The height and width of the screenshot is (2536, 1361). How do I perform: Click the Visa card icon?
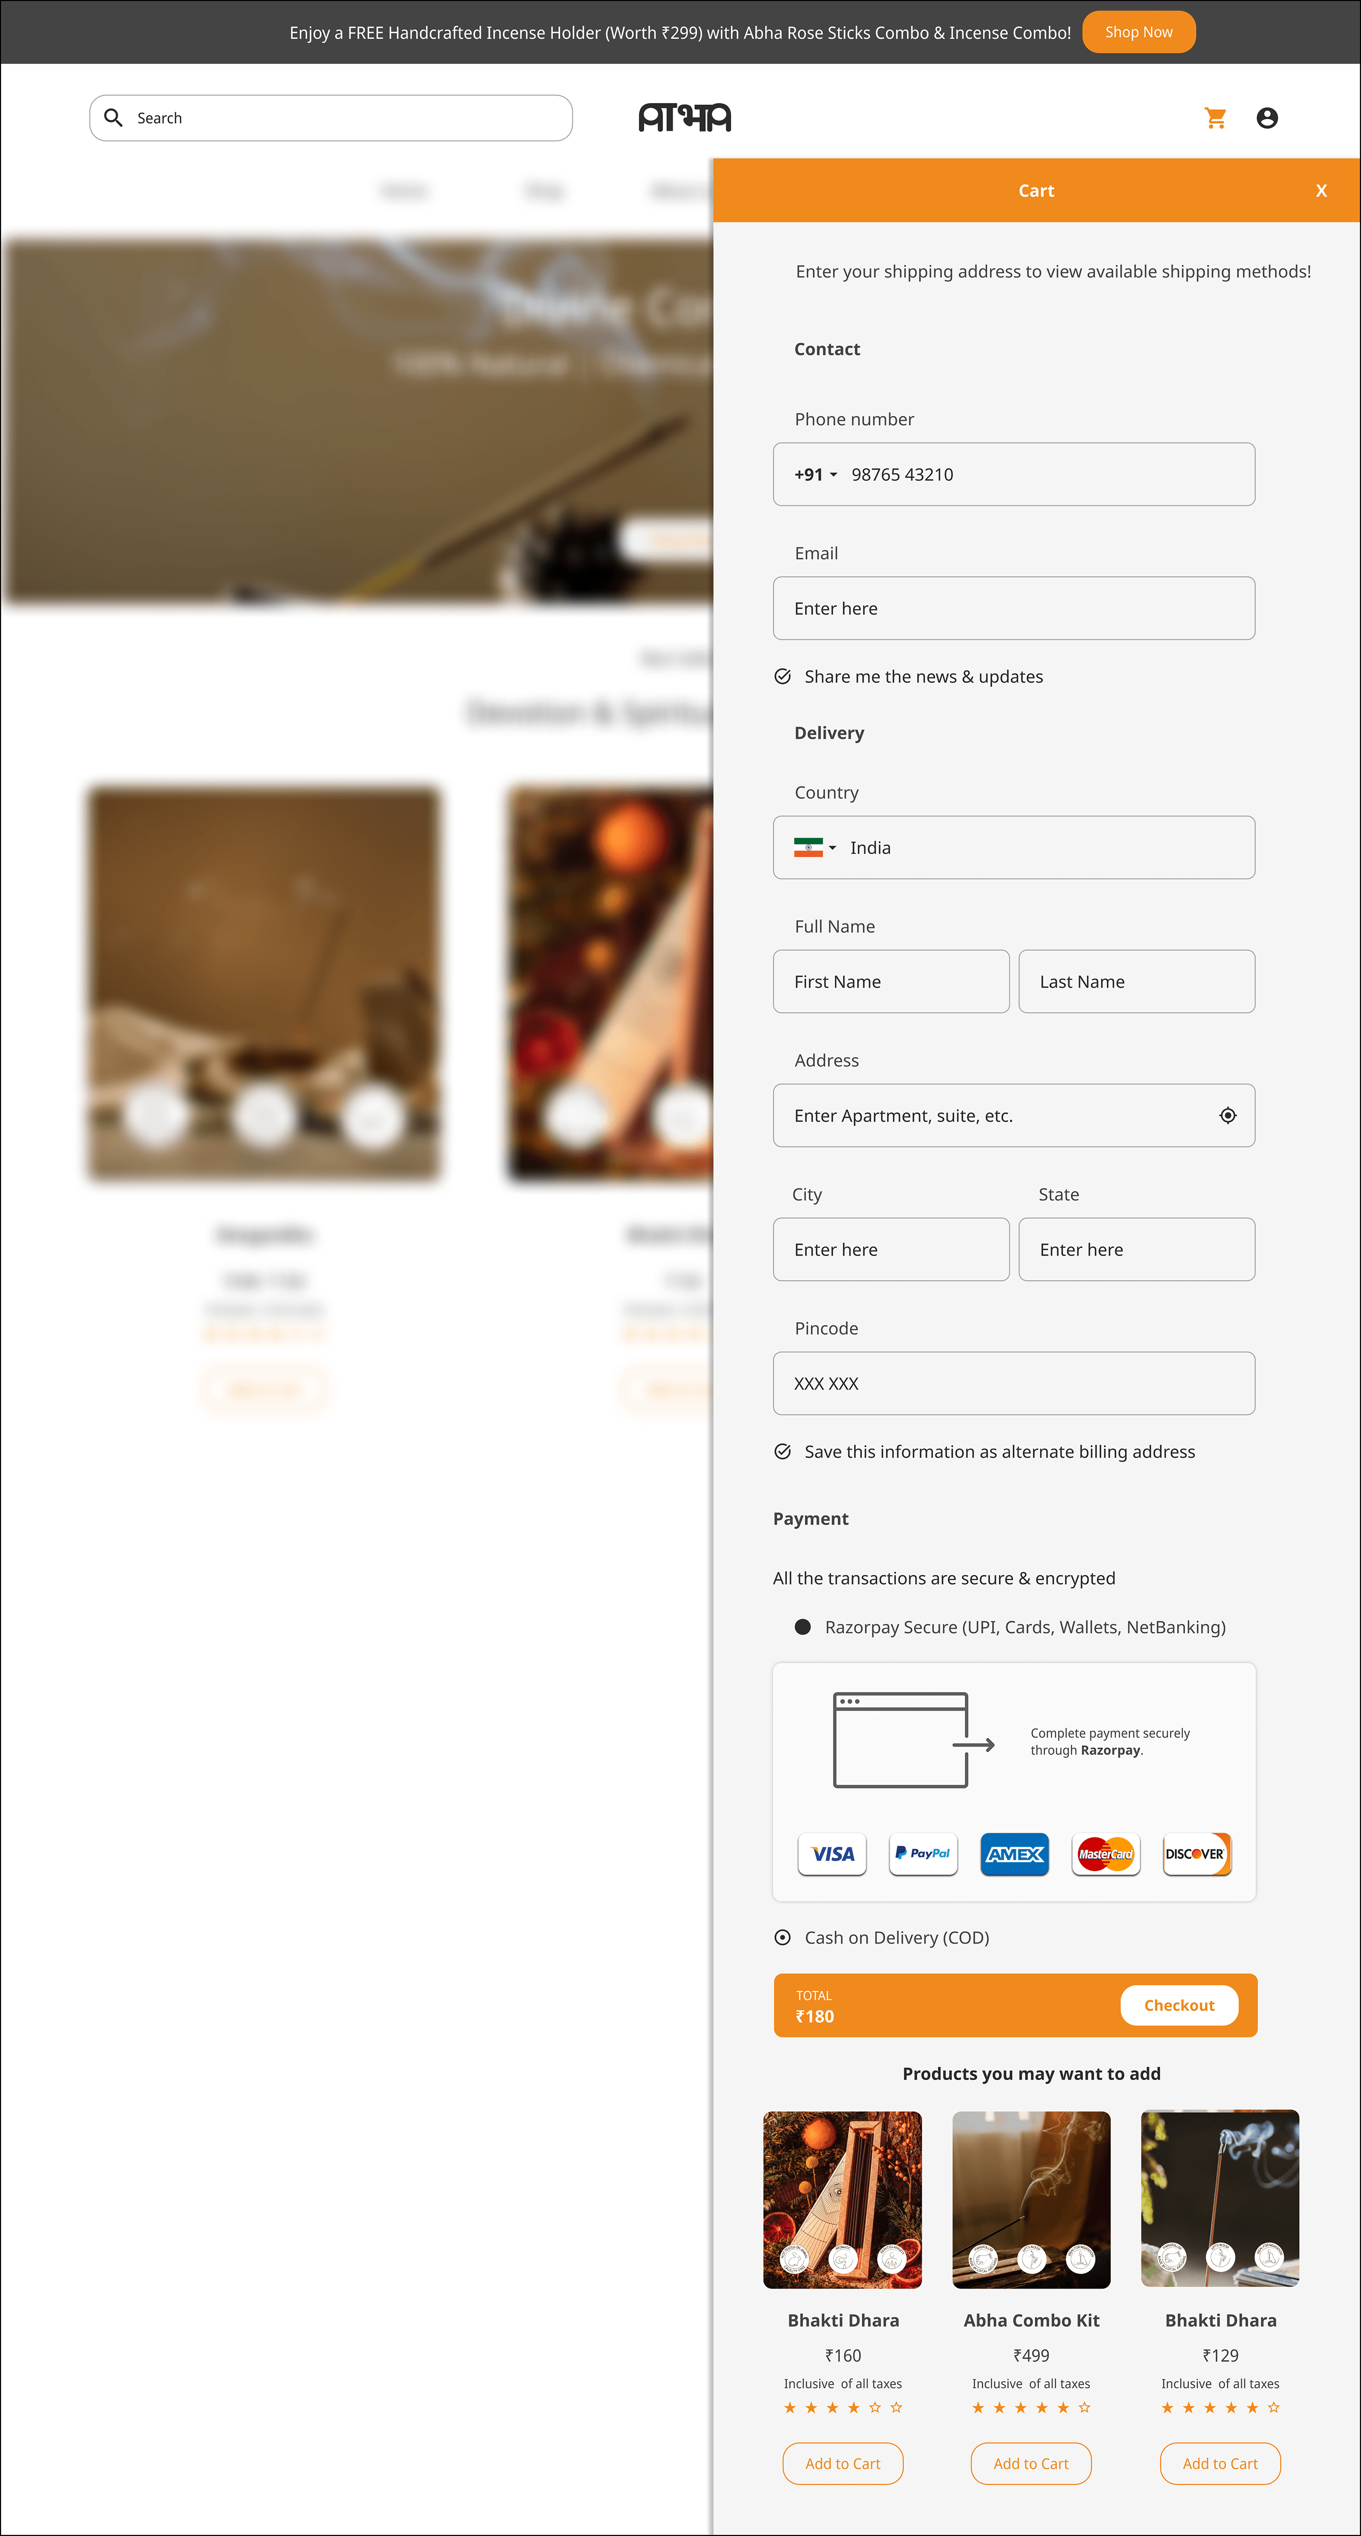832,1854
